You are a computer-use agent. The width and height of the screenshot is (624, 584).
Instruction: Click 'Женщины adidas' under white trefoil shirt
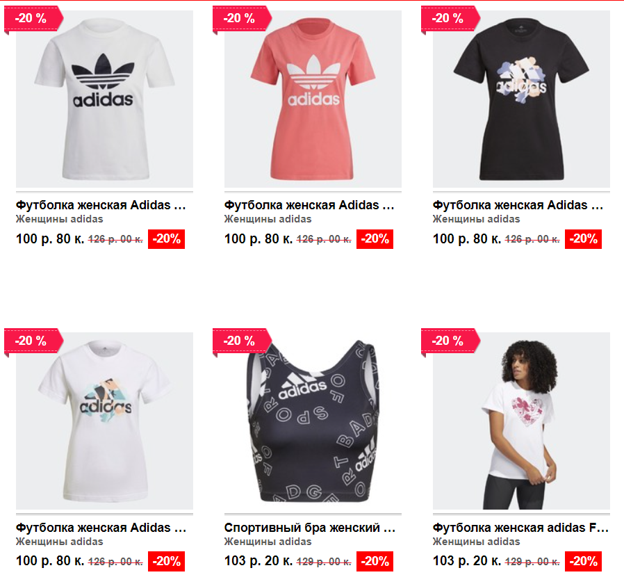pos(59,220)
